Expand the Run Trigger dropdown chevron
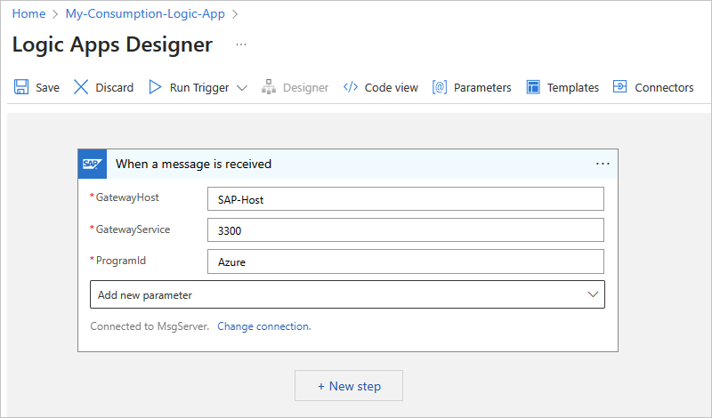Viewport: 712px width, 418px height. tap(242, 88)
